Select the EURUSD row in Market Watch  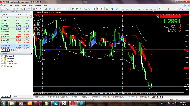[x=15, y=18]
